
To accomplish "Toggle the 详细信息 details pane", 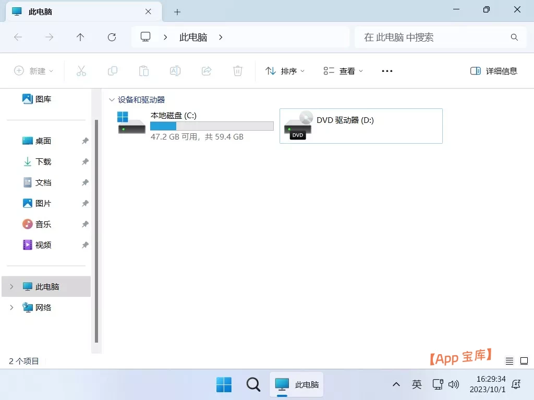I will pyautogui.click(x=493, y=71).
